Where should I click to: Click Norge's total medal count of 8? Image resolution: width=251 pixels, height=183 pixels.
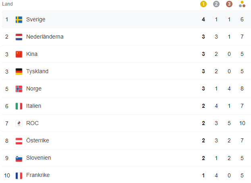click(x=242, y=88)
